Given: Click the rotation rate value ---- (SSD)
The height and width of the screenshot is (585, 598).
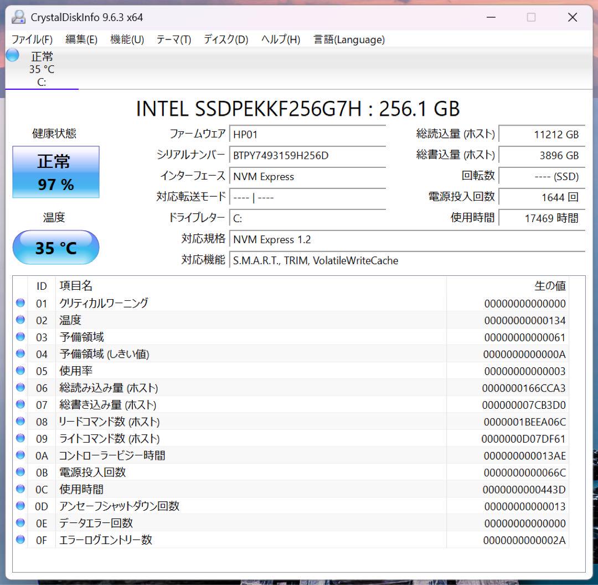Looking at the screenshot, I should coord(542,176).
